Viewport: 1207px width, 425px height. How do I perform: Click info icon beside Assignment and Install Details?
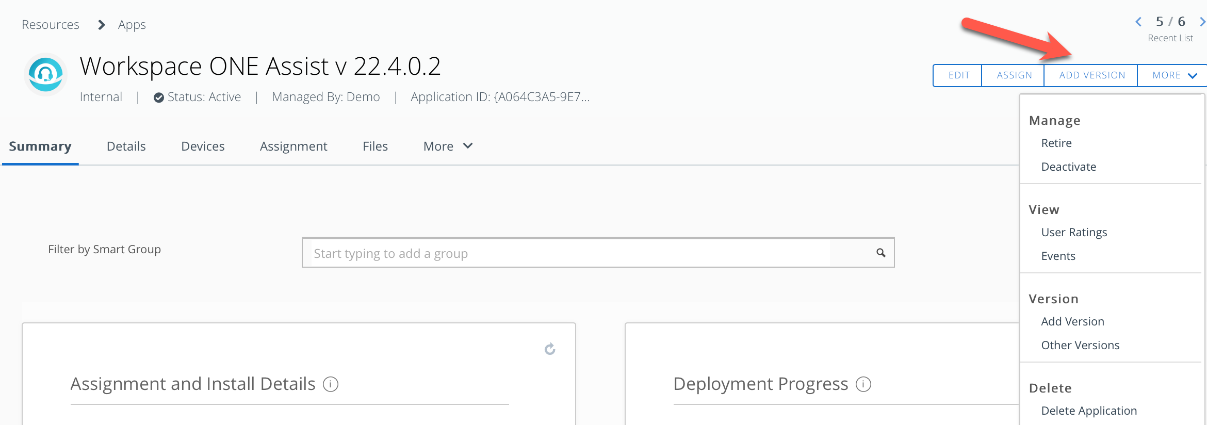click(331, 384)
